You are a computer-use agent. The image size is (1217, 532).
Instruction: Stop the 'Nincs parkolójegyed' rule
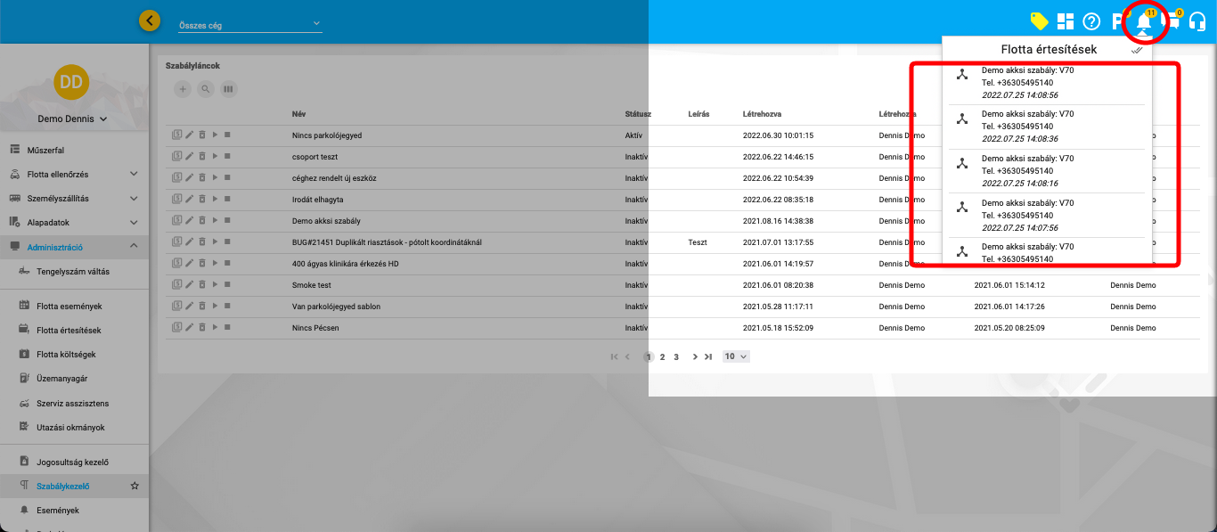tap(227, 135)
